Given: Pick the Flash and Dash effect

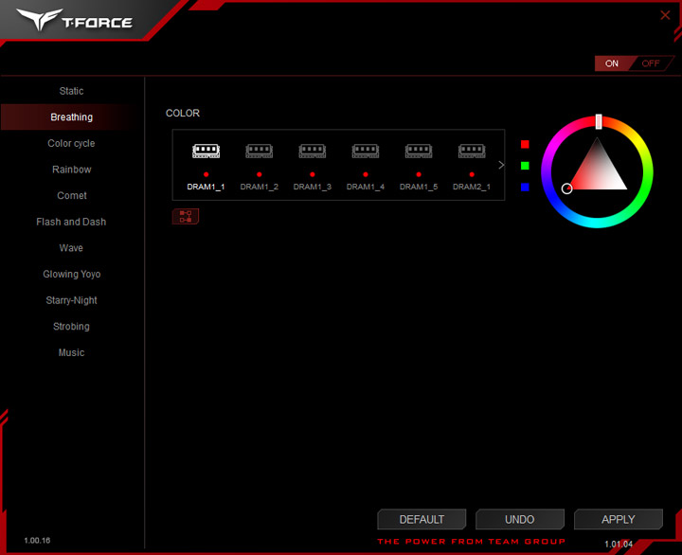Looking at the screenshot, I should point(72,222).
